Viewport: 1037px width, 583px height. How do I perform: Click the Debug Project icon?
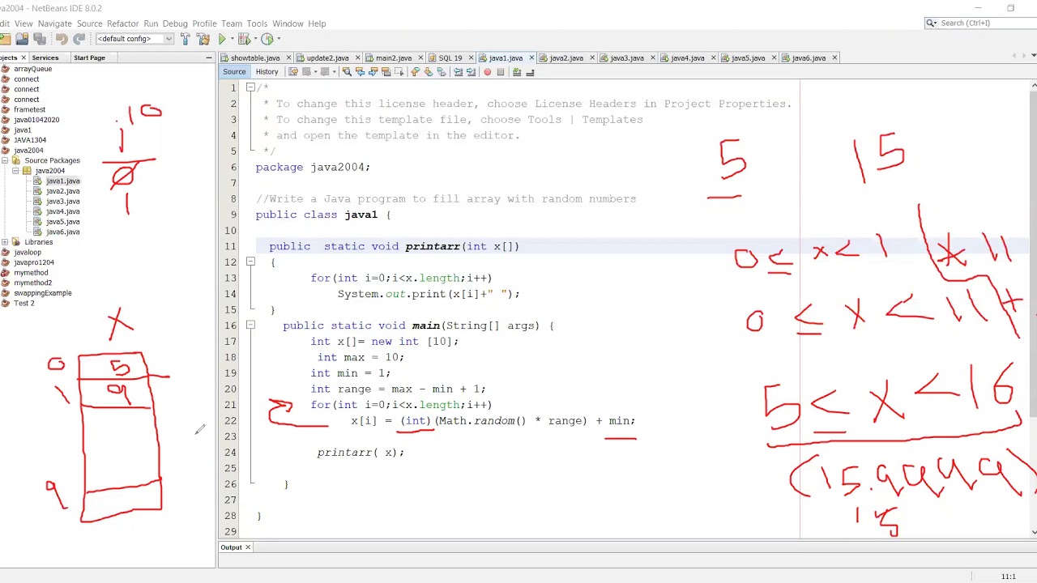(243, 39)
